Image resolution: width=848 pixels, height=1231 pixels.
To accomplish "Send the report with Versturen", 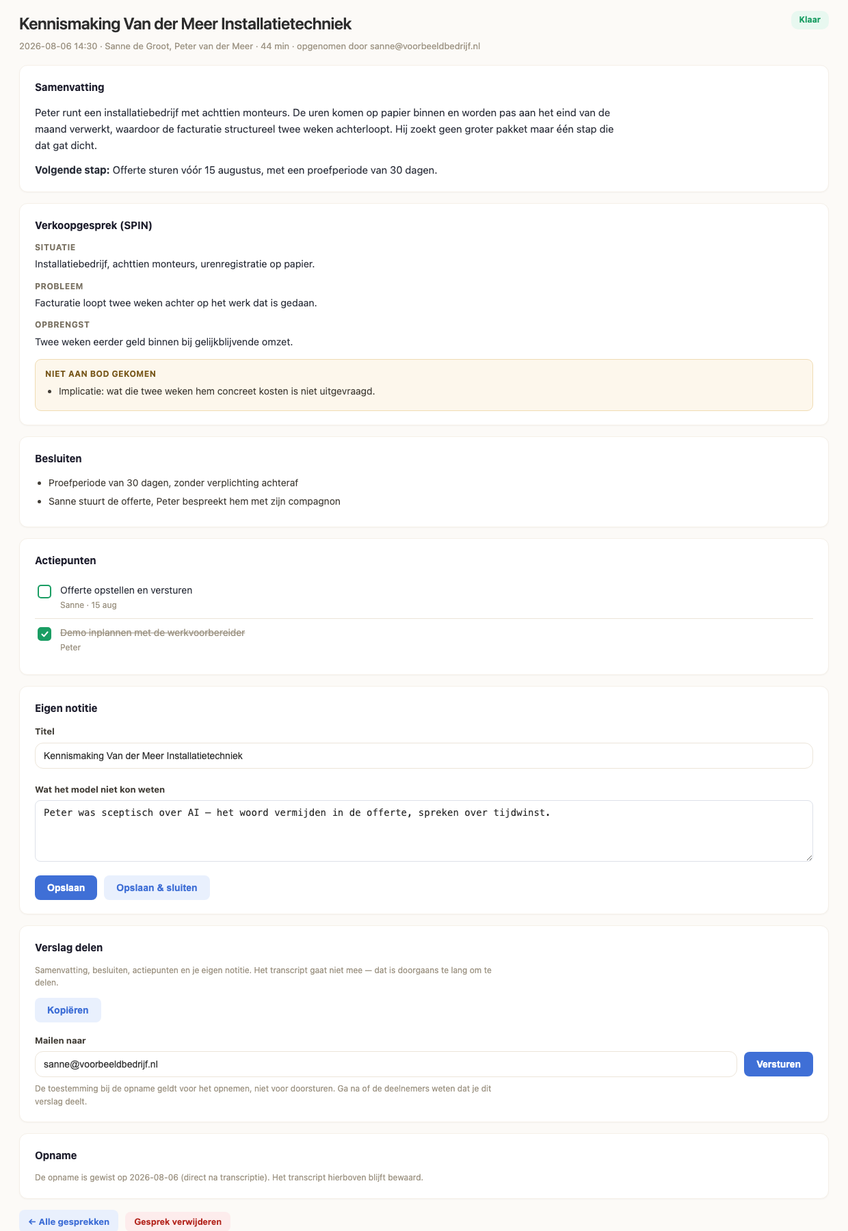I will pyautogui.click(x=778, y=1064).
